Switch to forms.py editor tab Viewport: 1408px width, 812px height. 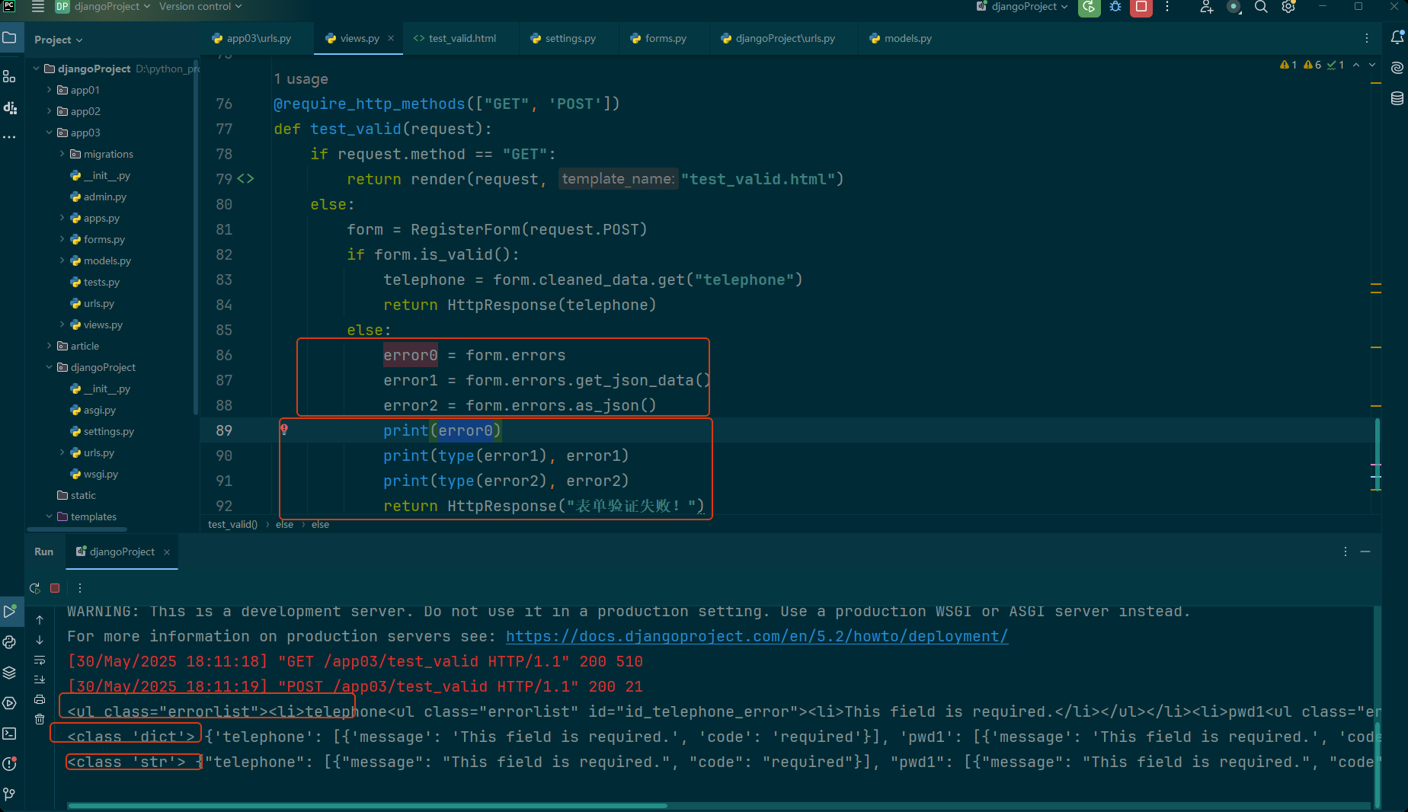pos(659,38)
